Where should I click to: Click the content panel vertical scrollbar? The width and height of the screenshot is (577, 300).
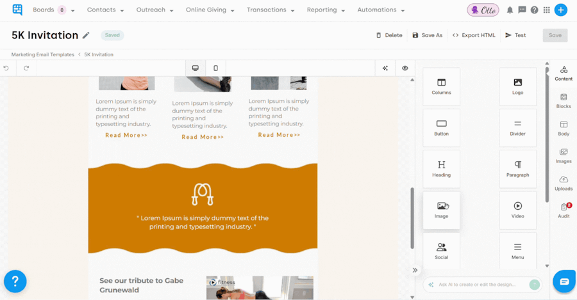click(547, 134)
